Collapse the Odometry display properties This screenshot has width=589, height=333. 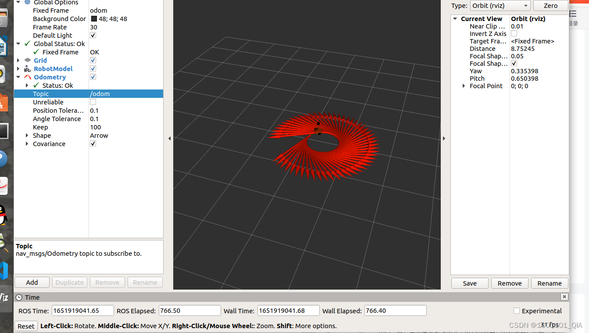click(18, 77)
